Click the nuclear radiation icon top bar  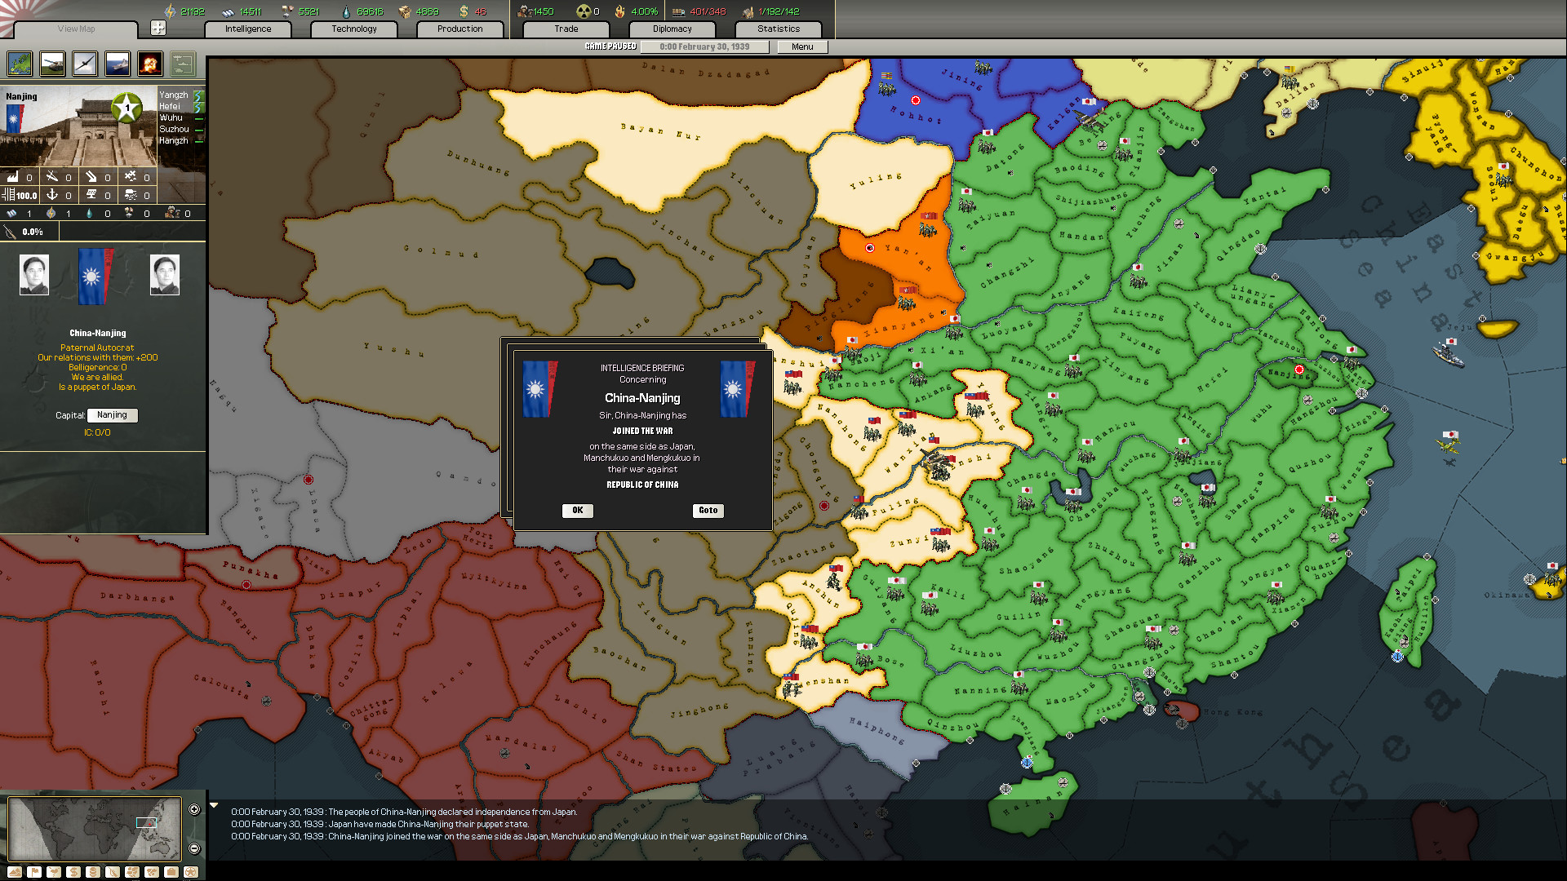pos(588,11)
